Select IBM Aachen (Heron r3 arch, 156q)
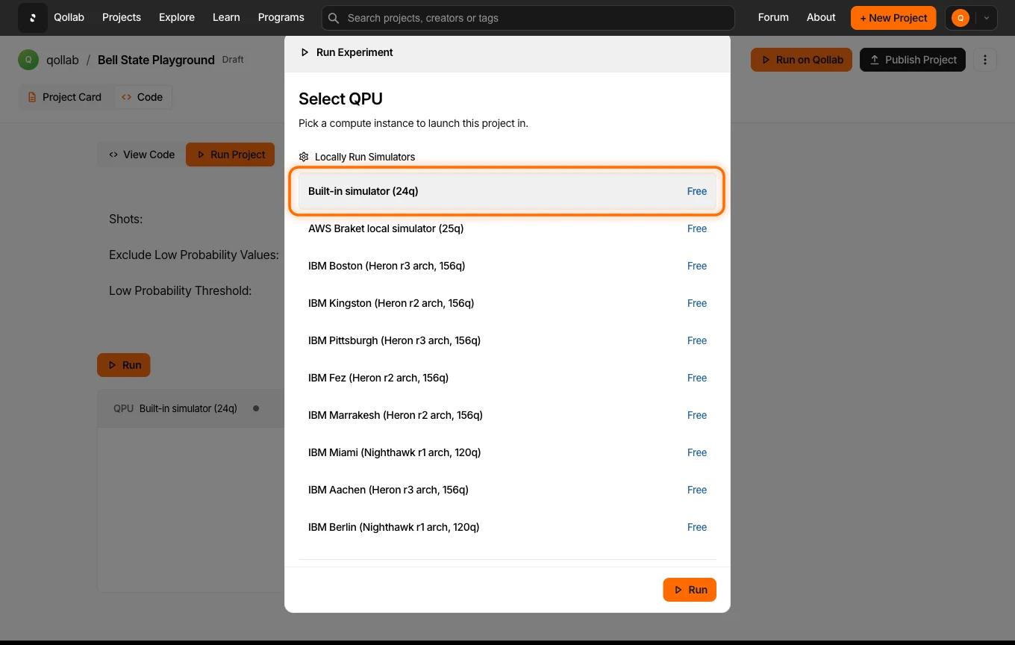The height and width of the screenshot is (645, 1015). click(507, 490)
